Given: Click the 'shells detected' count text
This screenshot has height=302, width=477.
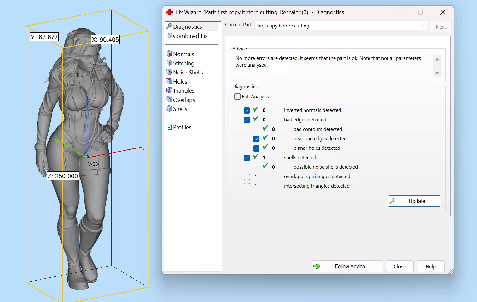Looking at the screenshot, I should pos(264,157).
